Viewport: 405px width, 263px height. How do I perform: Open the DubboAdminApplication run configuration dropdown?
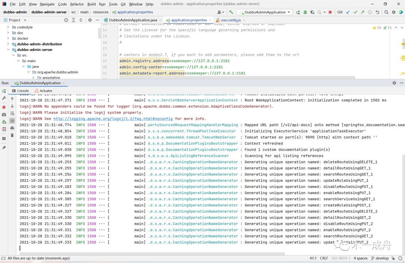265,12
